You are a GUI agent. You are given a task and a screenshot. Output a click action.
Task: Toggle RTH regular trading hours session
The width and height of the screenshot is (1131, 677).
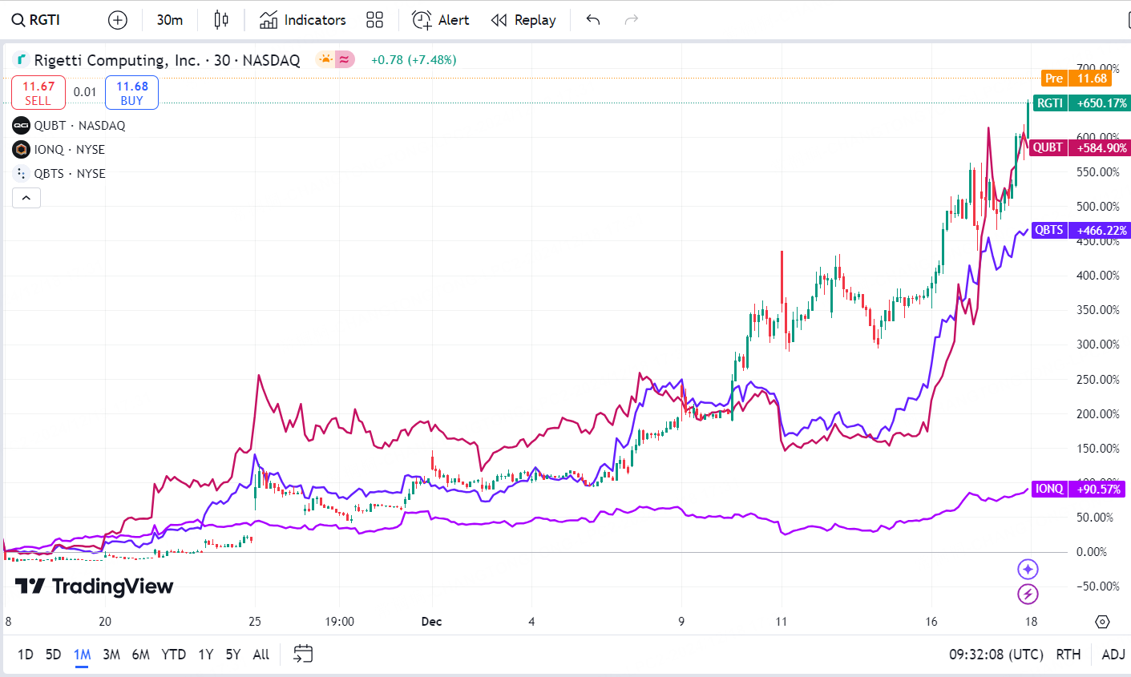[x=1068, y=655]
